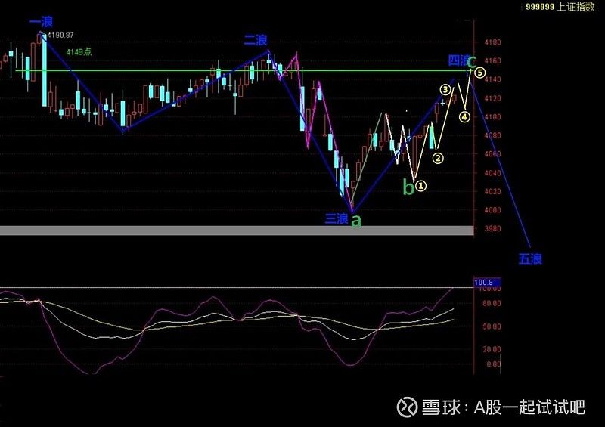
Task: Click the green 4149点 label
Action: [79, 51]
